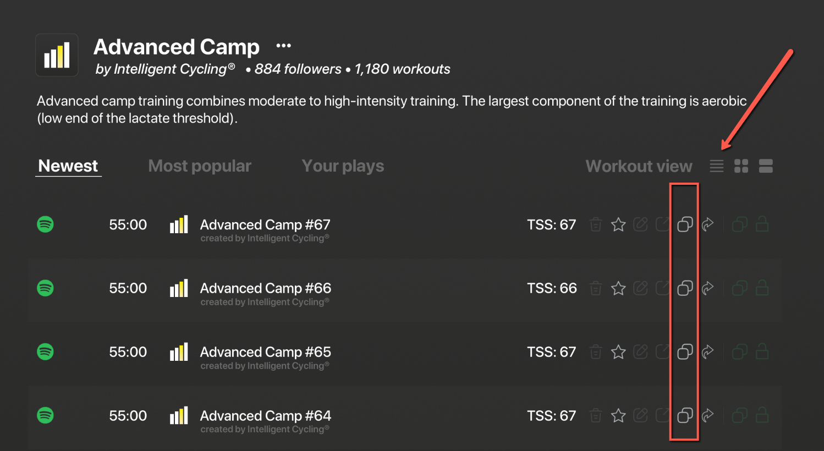
Task: Toggle the lock on Advanced Camp #66
Action: click(x=762, y=288)
